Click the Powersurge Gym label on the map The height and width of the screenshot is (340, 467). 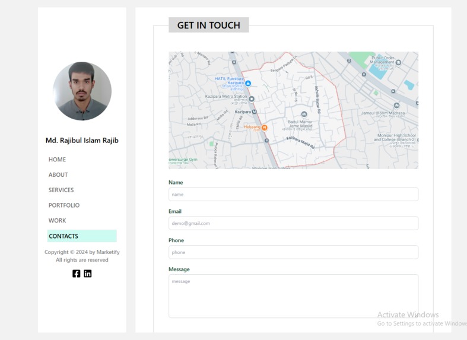point(183,160)
